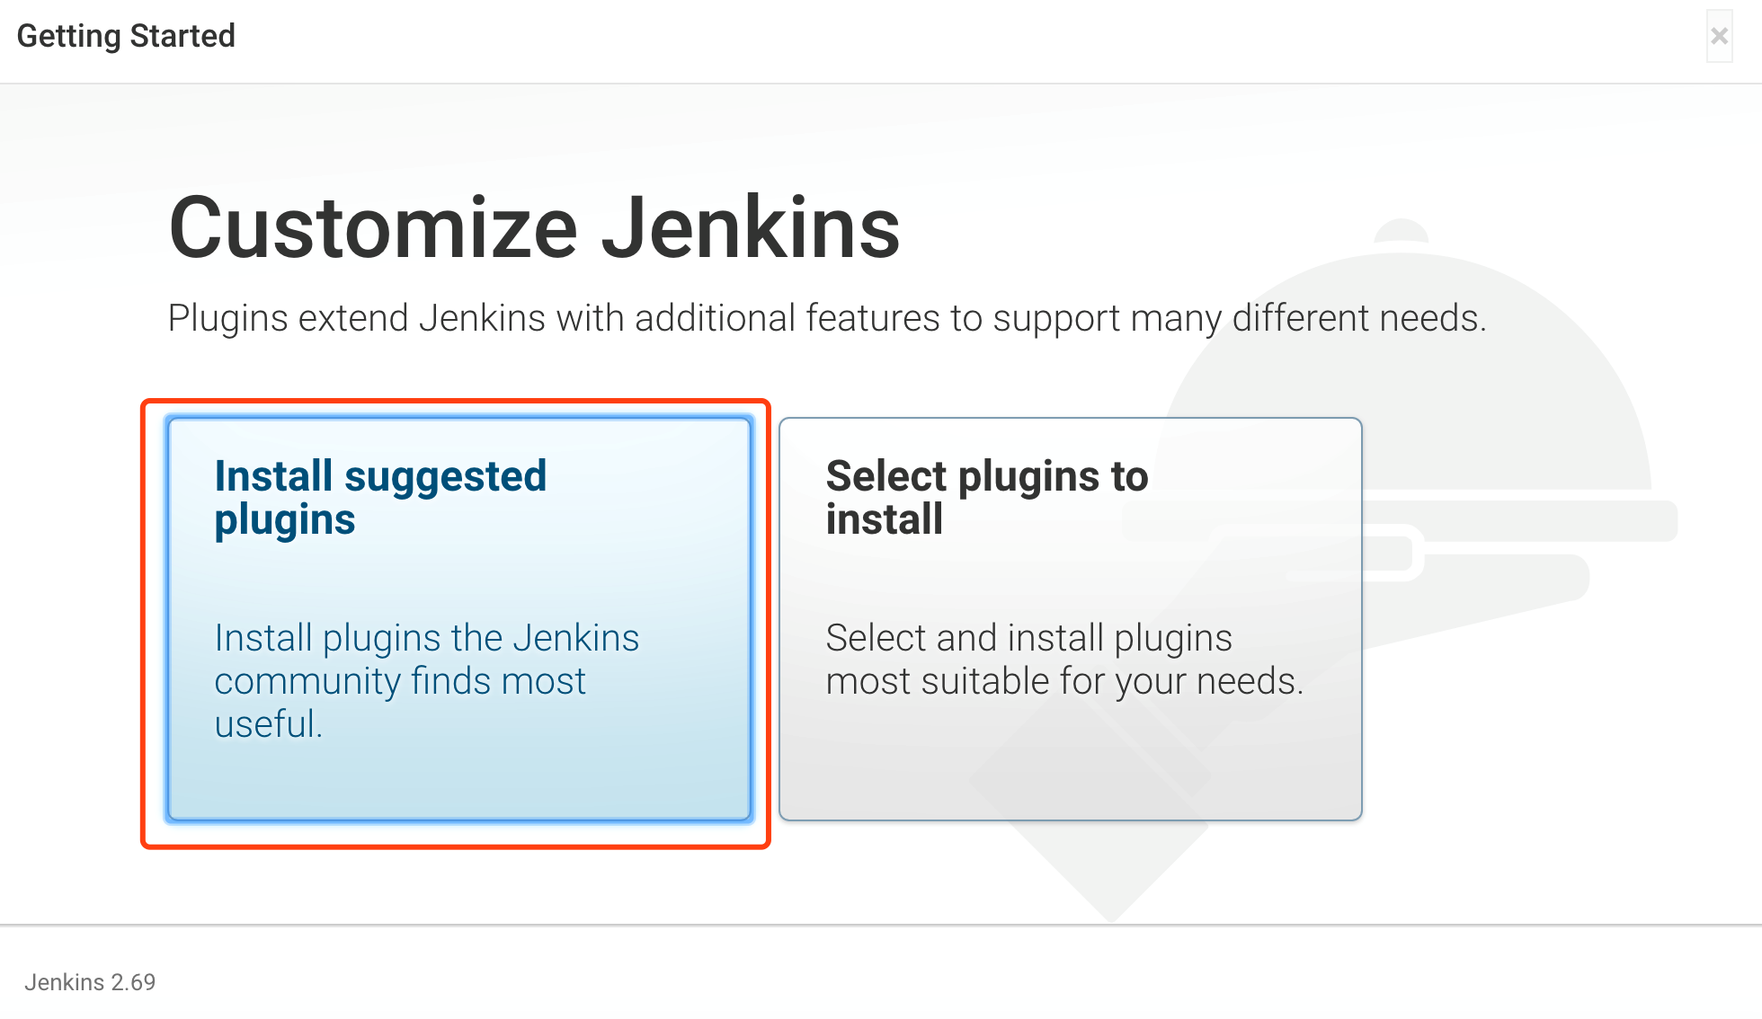Click the "Install suggested plugins" bold title
Screen dimensions: 1762x1019
tap(380, 498)
